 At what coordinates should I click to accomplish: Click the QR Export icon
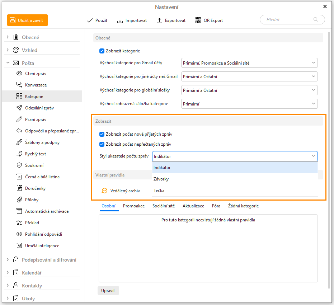(198, 20)
